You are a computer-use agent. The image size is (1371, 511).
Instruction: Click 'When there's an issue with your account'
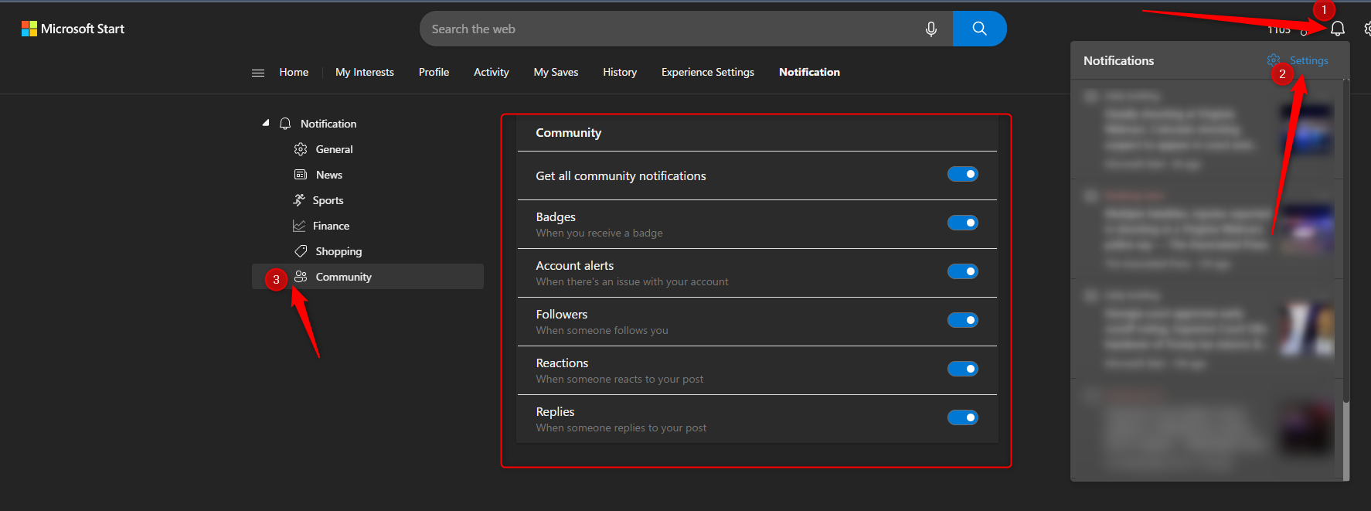[x=631, y=281]
